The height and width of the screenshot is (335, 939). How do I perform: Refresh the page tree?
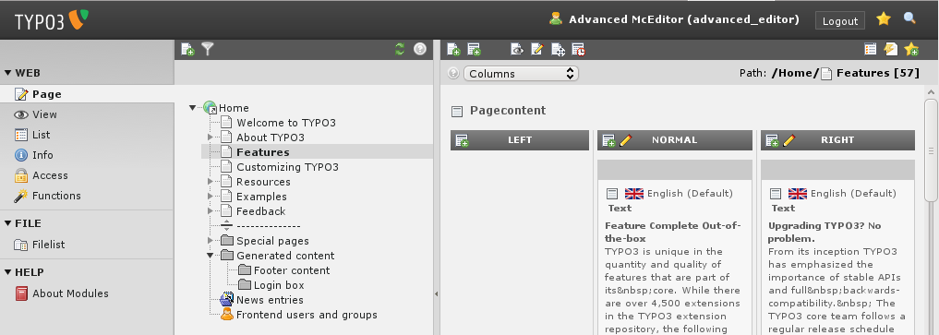click(400, 49)
